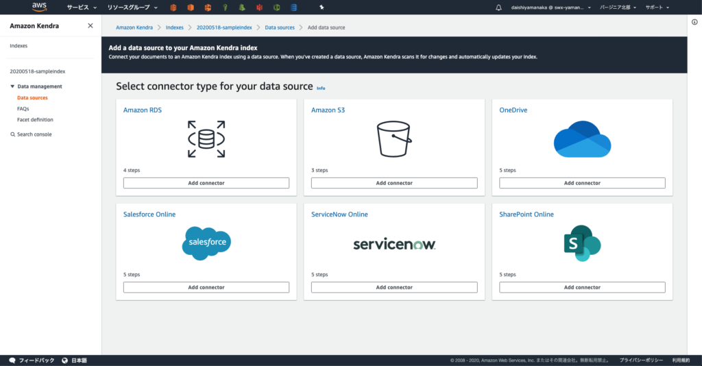Open the リソースグループ dropdown menu
Image resolution: width=702 pixels, height=366 pixels.
[x=132, y=8]
